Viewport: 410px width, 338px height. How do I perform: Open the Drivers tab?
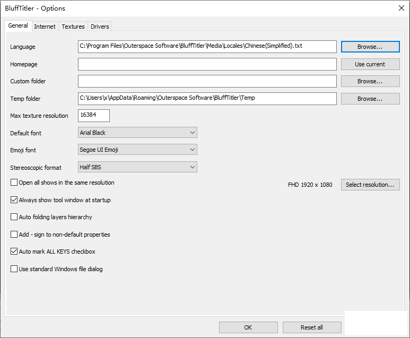pyautogui.click(x=100, y=27)
